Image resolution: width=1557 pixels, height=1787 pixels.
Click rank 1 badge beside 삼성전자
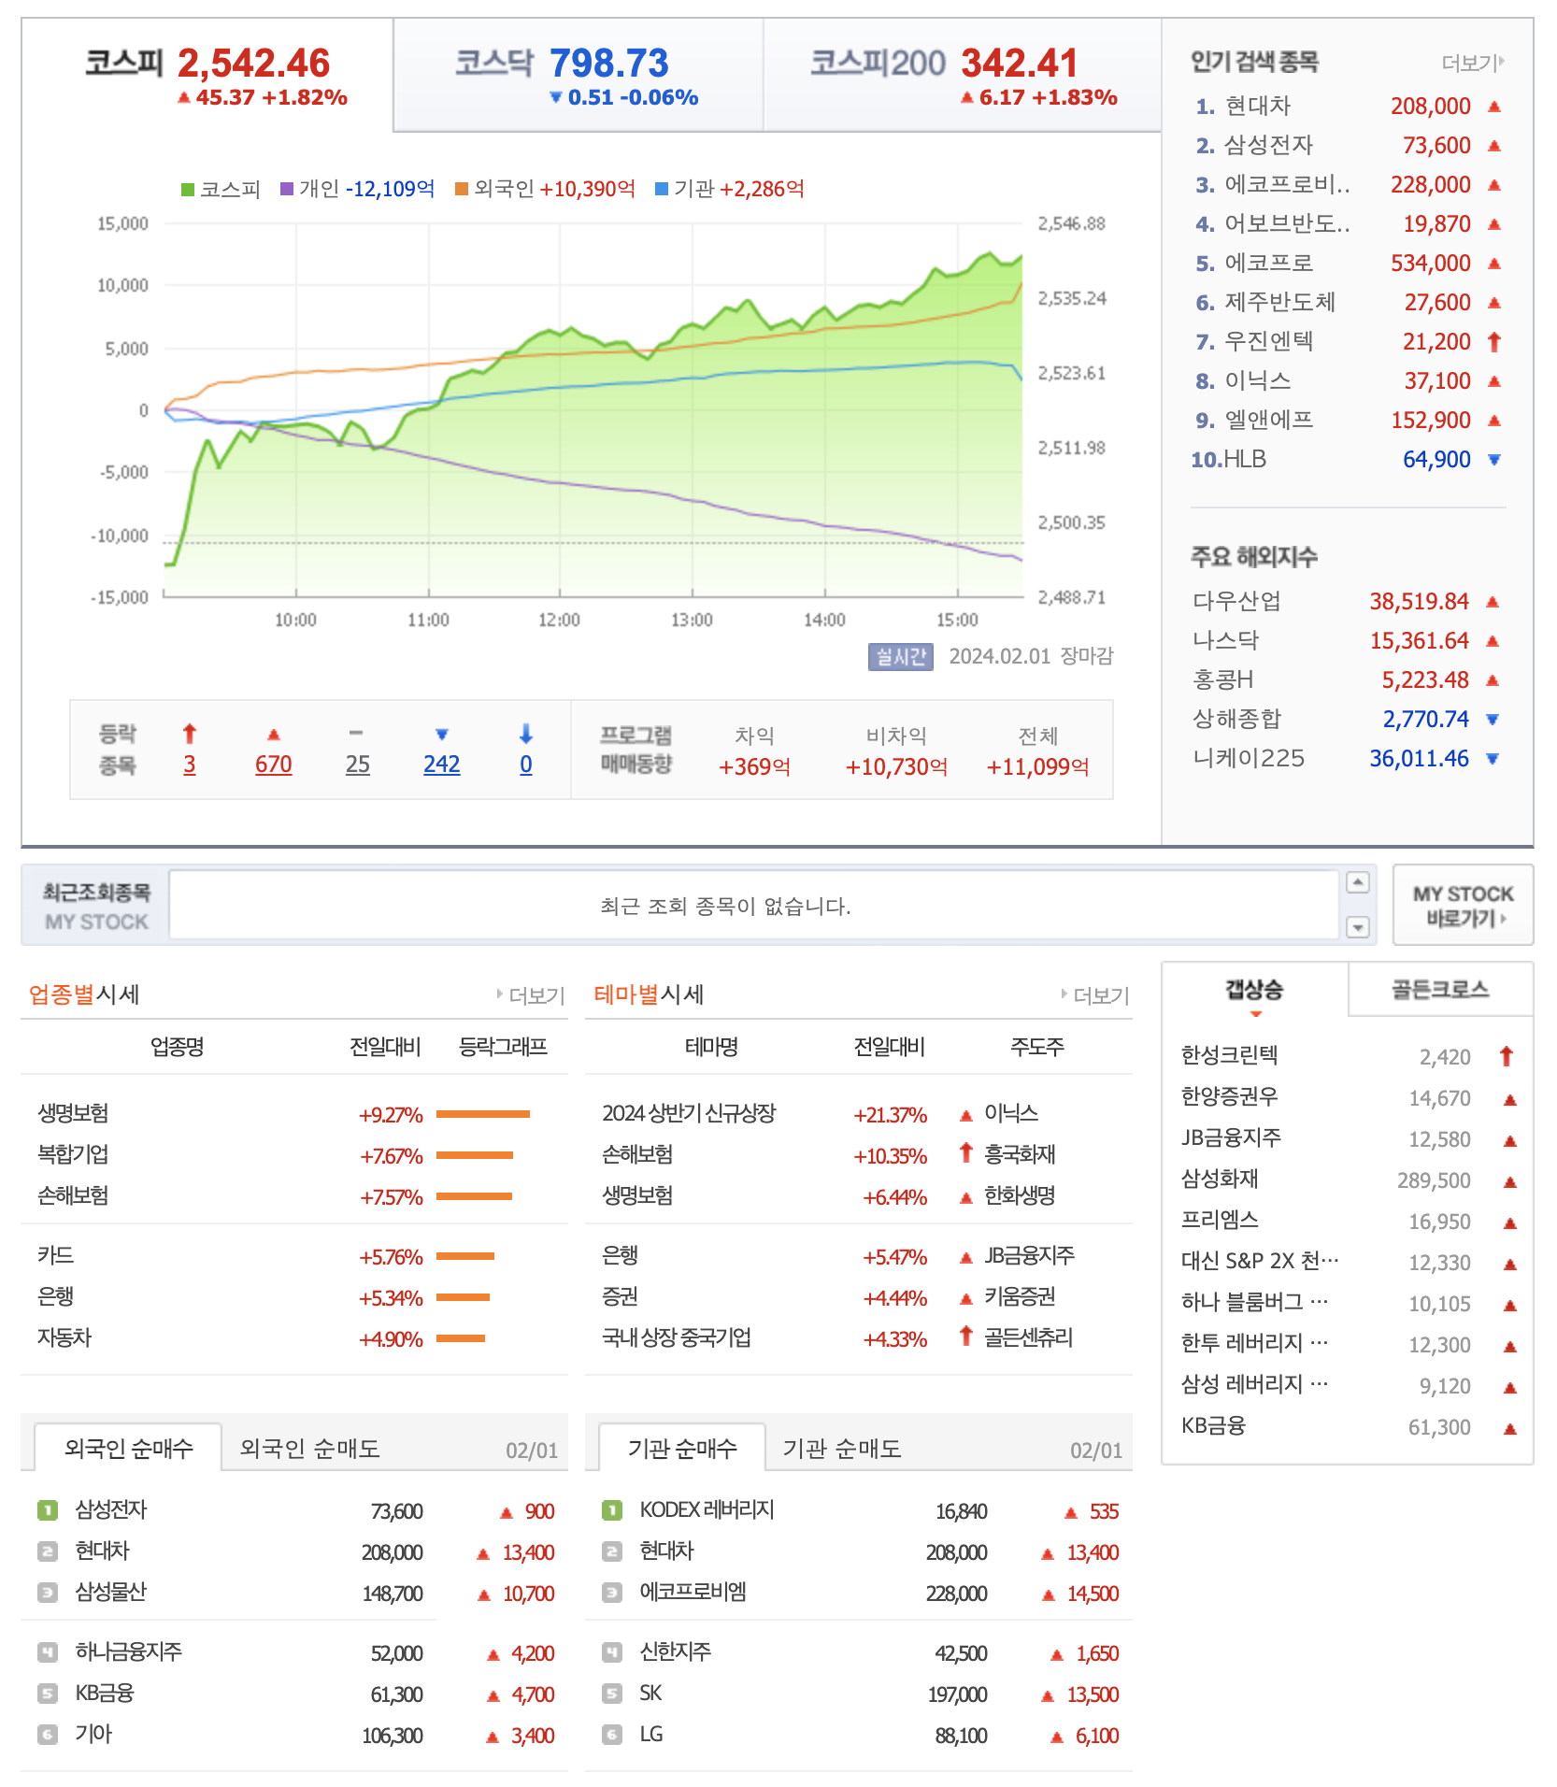[x=48, y=1510]
